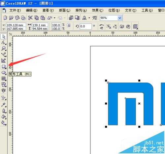The height and width of the screenshot is (154, 165).
Task: Open the 版面(L) menu
Action: click(64, 11)
